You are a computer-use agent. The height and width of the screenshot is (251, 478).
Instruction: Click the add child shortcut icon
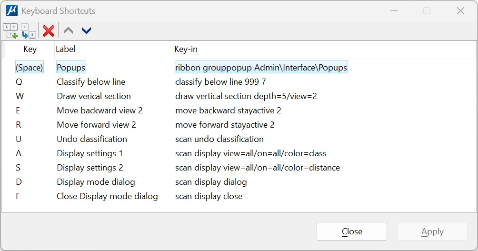pyautogui.click(x=29, y=31)
